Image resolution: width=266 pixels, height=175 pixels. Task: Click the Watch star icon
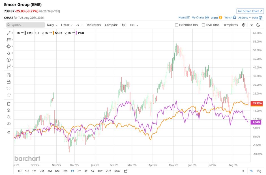click(x=234, y=17)
